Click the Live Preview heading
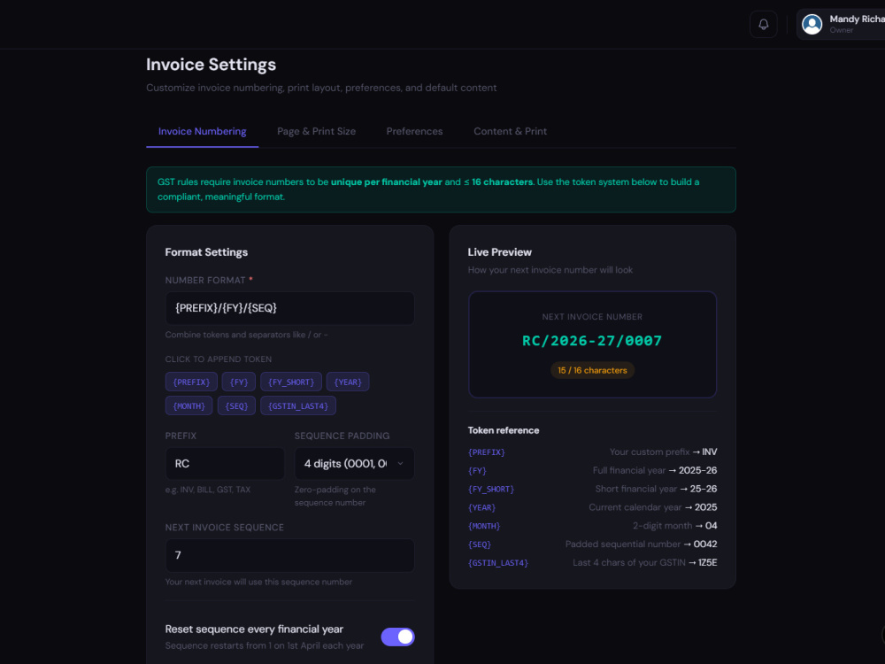This screenshot has width=885, height=664. [x=499, y=252]
